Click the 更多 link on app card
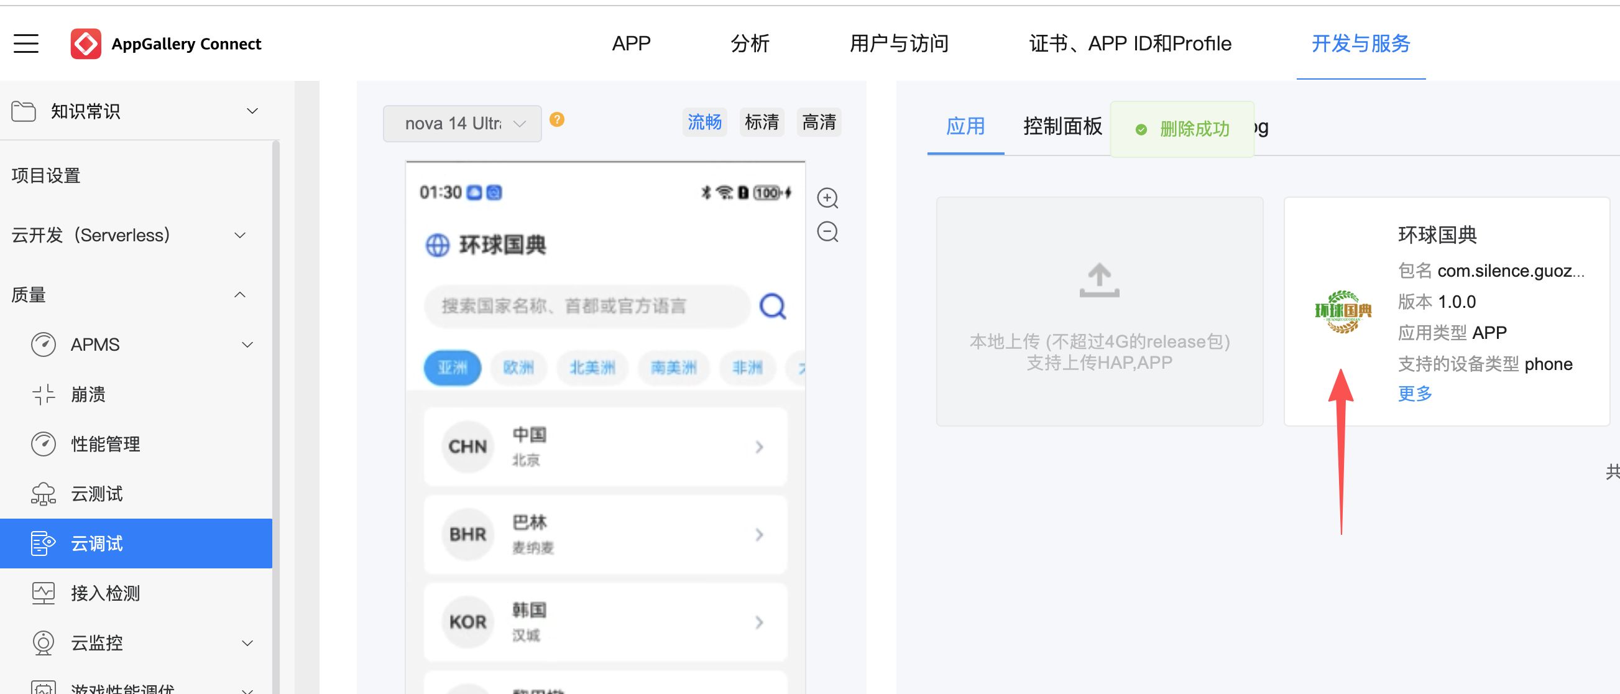Screen dimensions: 1620x694 tap(1414, 394)
